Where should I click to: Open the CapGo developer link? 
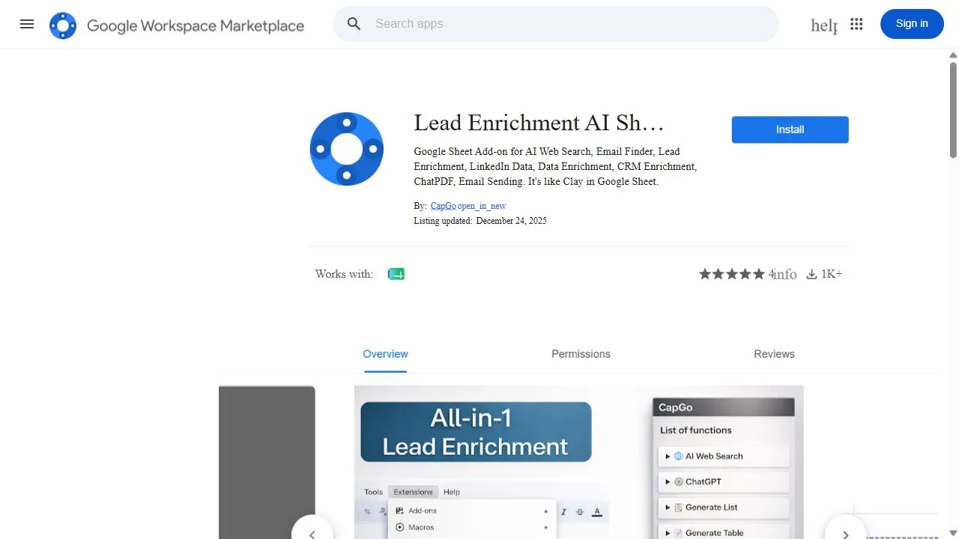(443, 206)
